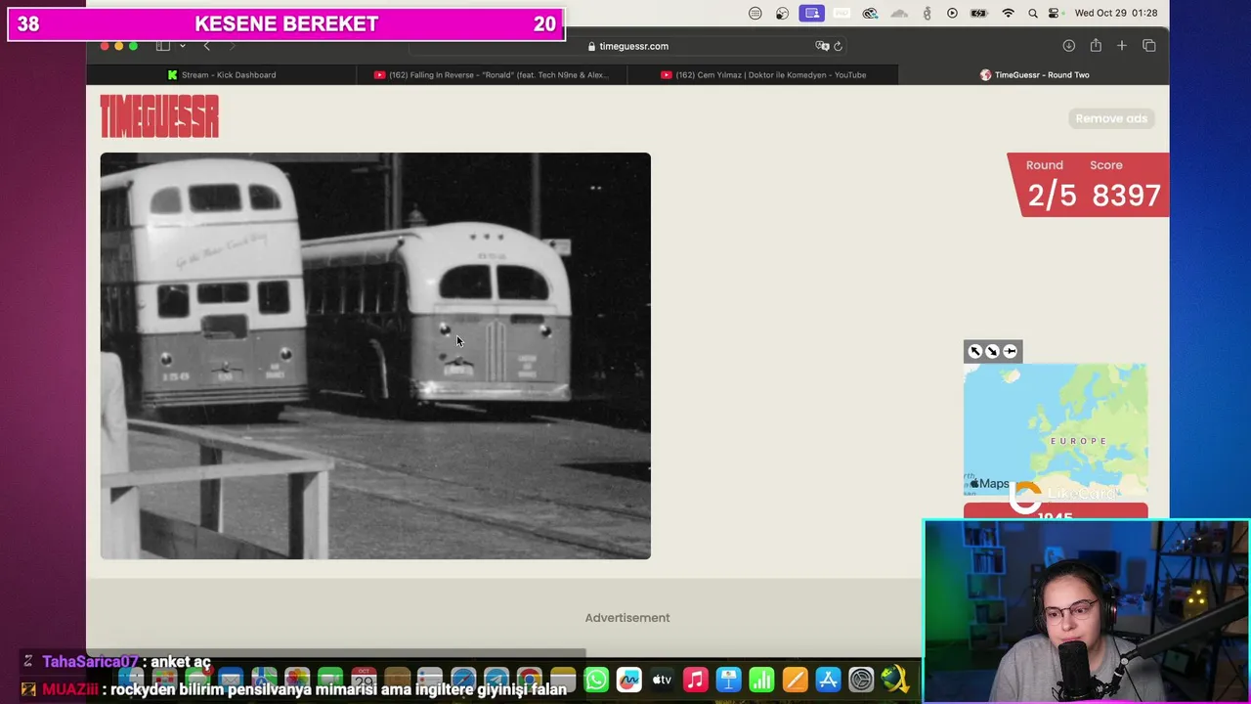Image resolution: width=1251 pixels, height=704 pixels.
Task: Add a new Safari tab
Action: tap(1122, 46)
